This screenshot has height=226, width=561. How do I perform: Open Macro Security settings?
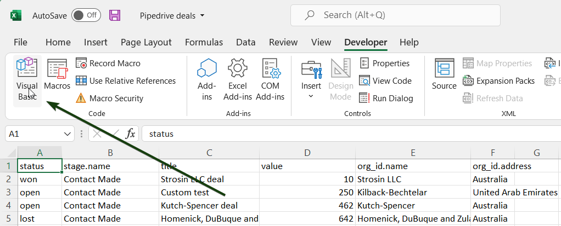coord(109,98)
